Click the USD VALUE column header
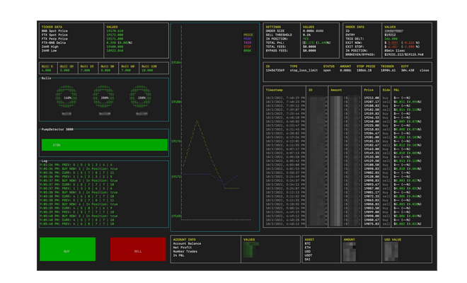Viewport: 467px width, 283px height. tap(393, 240)
